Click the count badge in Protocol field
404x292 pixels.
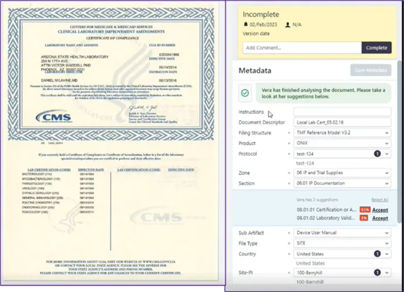click(377, 154)
